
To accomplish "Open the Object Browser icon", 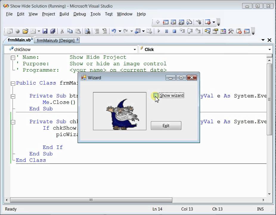I will (223, 31).
